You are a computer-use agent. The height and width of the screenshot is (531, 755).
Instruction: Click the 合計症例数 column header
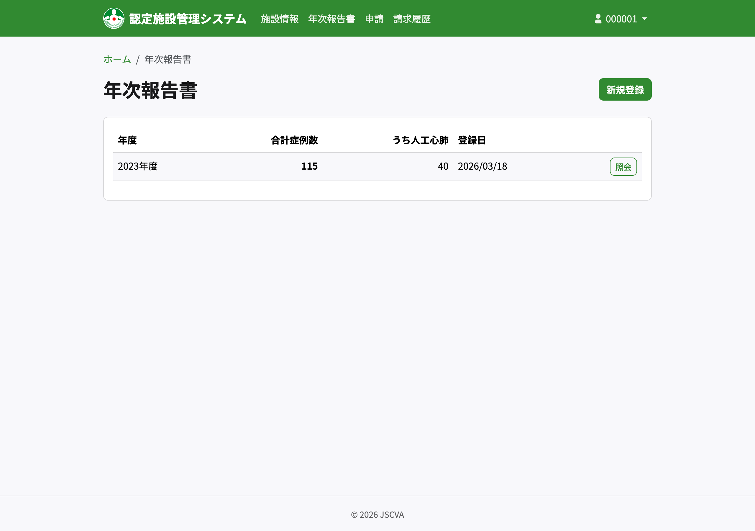pyautogui.click(x=294, y=140)
